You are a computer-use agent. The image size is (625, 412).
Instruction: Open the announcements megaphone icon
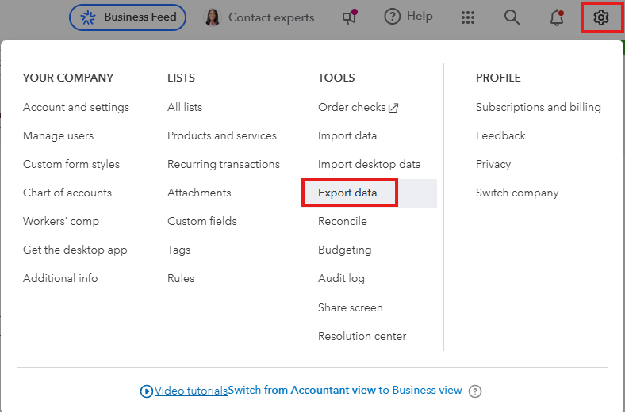click(350, 17)
